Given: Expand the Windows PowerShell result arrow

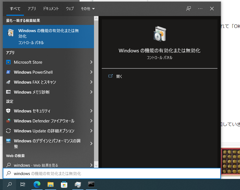Looking at the screenshot, I should pyautogui.click(x=91, y=72).
